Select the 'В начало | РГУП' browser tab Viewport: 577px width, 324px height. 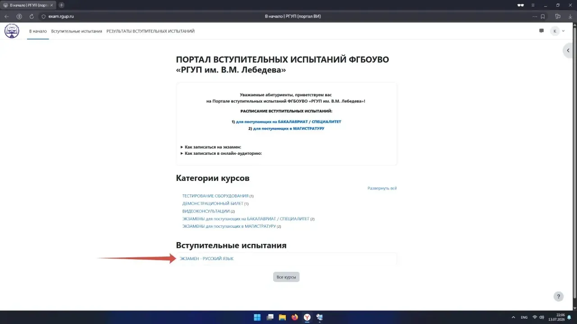coord(28,5)
